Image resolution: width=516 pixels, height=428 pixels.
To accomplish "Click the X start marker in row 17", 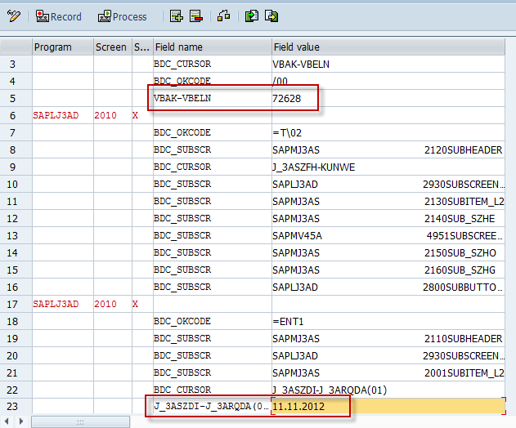I will click(135, 304).
